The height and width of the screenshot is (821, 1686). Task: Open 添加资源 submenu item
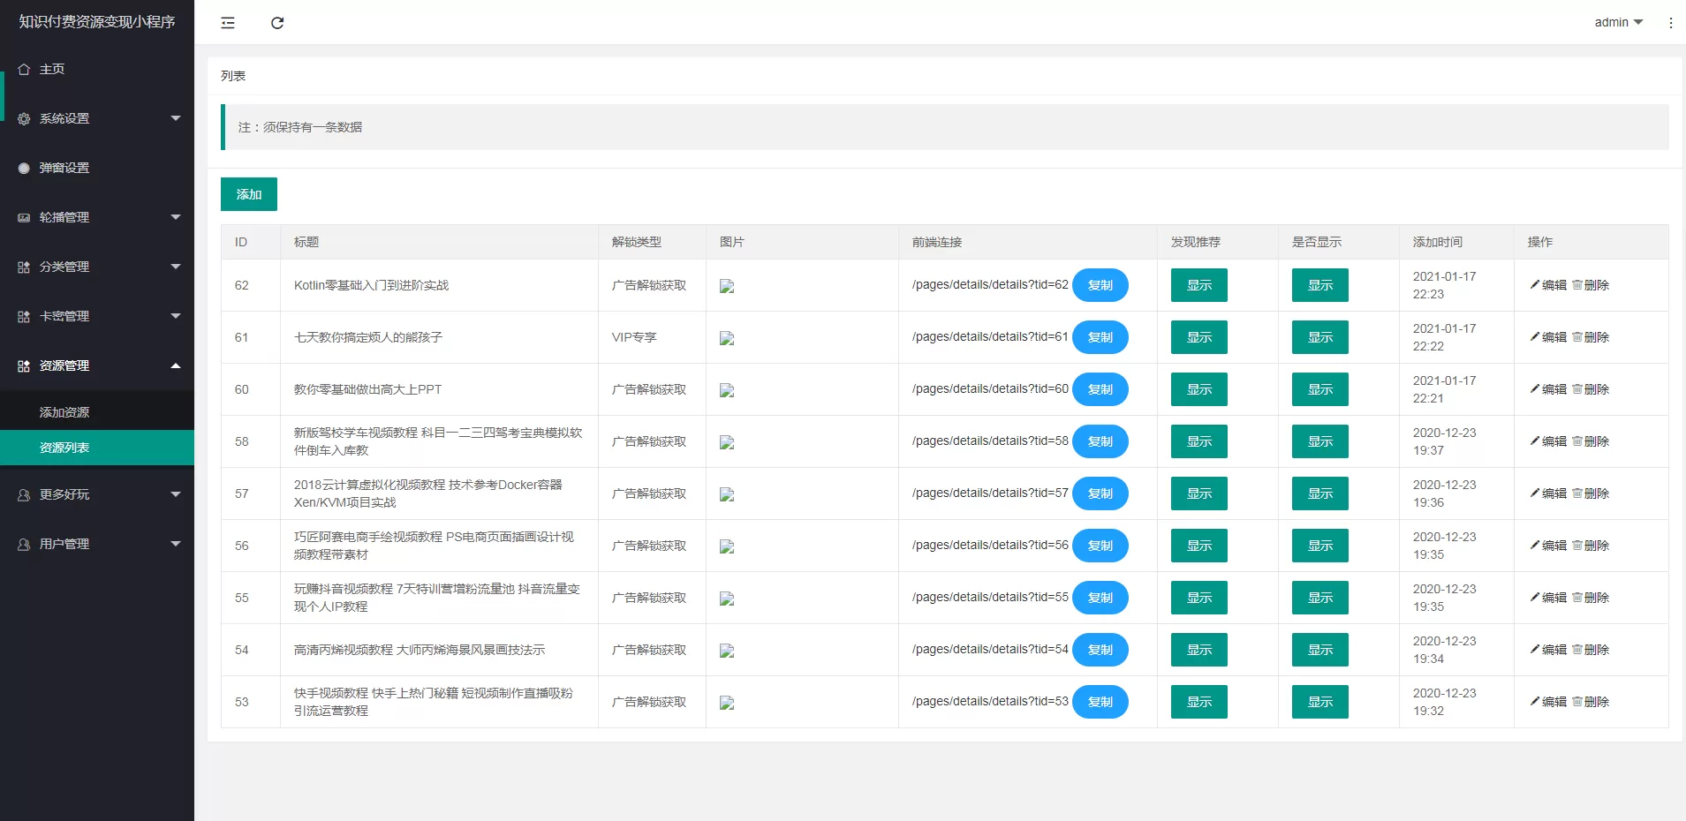tap(64, 412)
